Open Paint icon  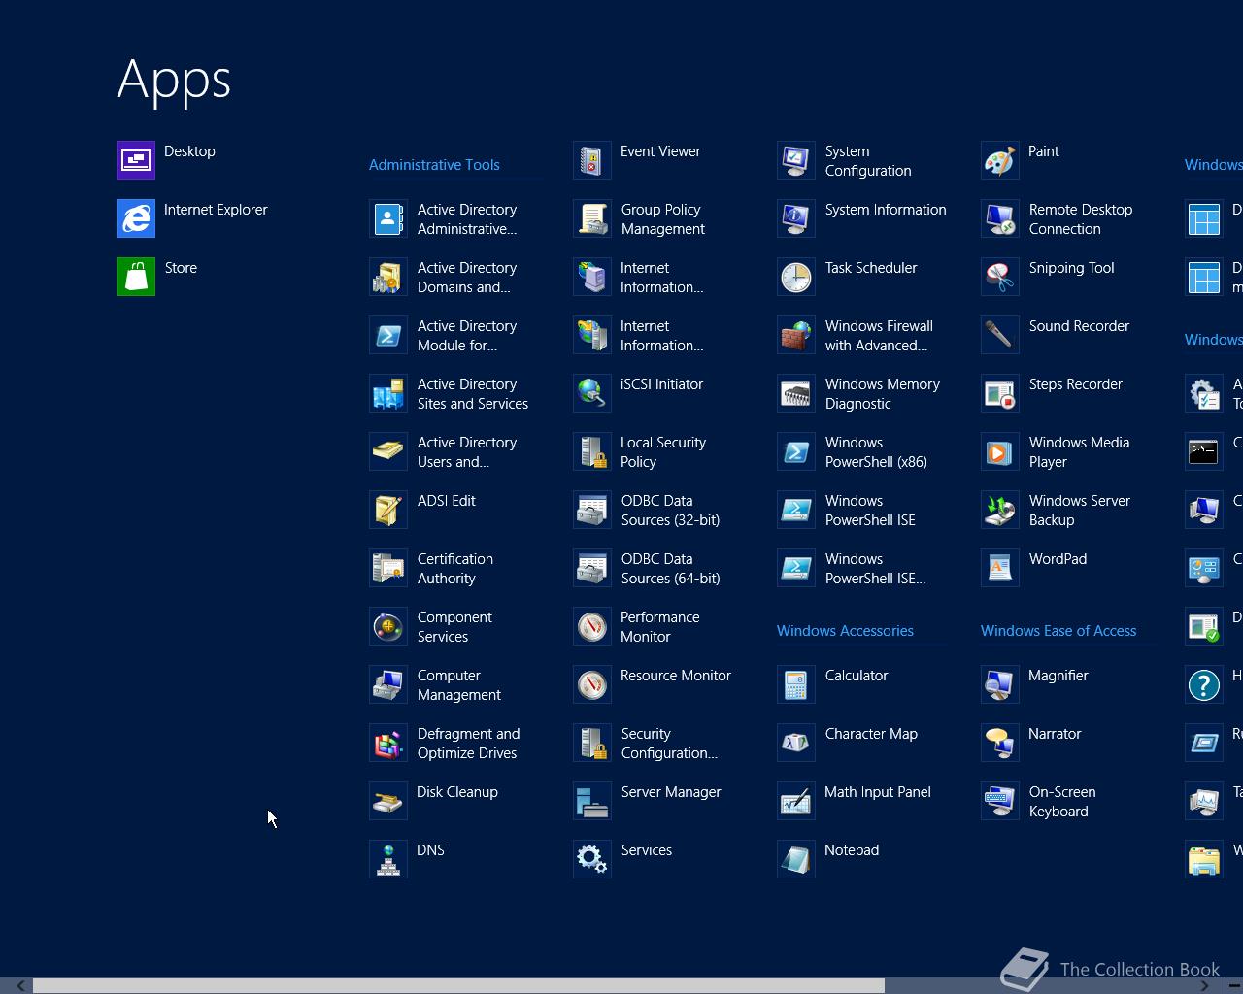tap(1000, 160)
